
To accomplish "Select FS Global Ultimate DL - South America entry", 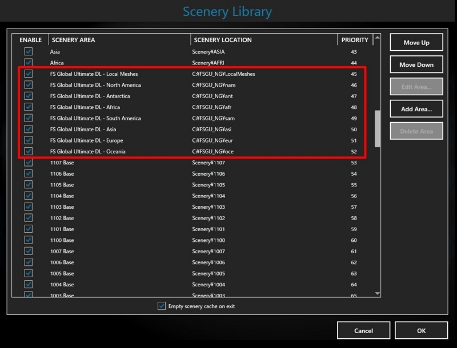I will (x=95, y=118).
